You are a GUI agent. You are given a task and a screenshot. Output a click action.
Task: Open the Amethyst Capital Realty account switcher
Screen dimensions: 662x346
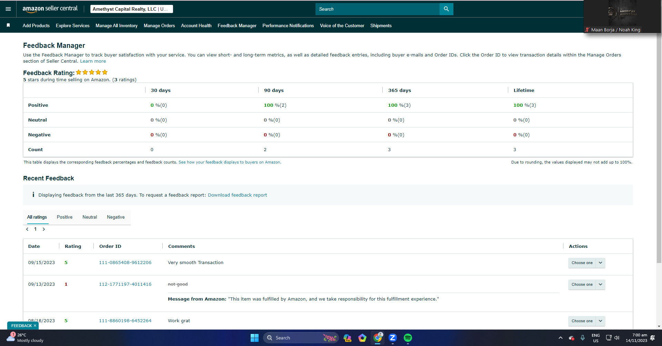131,9
